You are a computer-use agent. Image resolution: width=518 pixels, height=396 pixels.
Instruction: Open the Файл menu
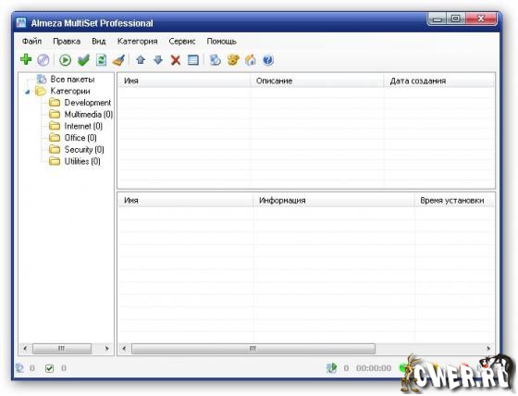31,42
